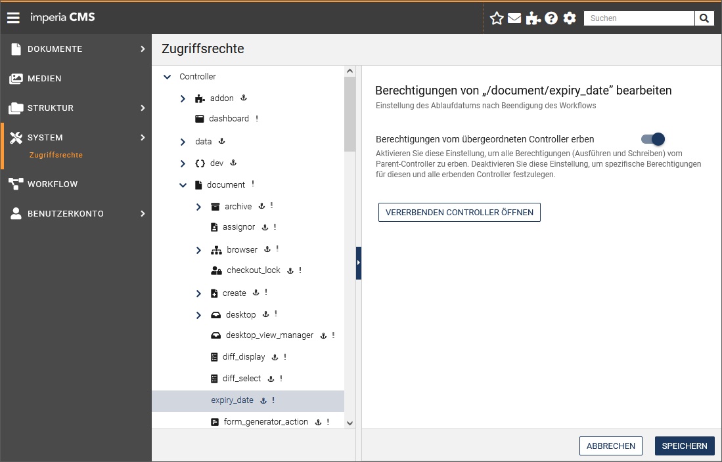722x462 pixels.
Task: Open the Workflow menu
Action: (76, 184)
